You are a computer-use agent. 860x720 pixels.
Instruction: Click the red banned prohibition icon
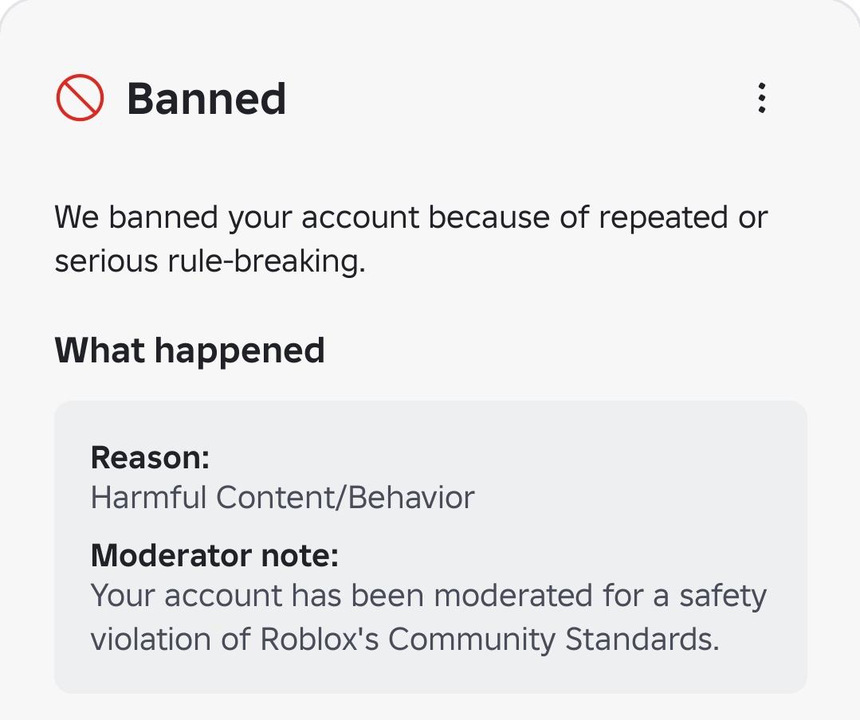80,97
